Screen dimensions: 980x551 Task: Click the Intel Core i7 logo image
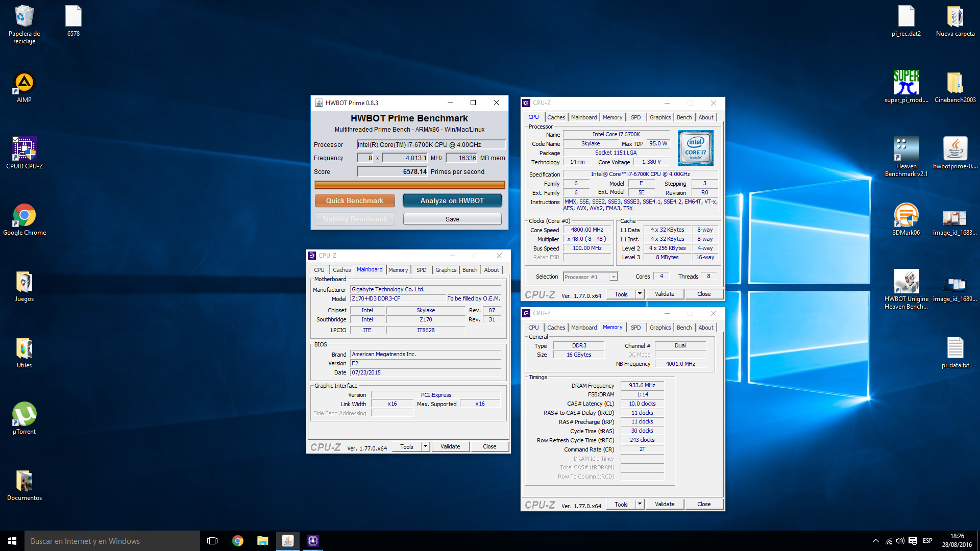point(695,148)
